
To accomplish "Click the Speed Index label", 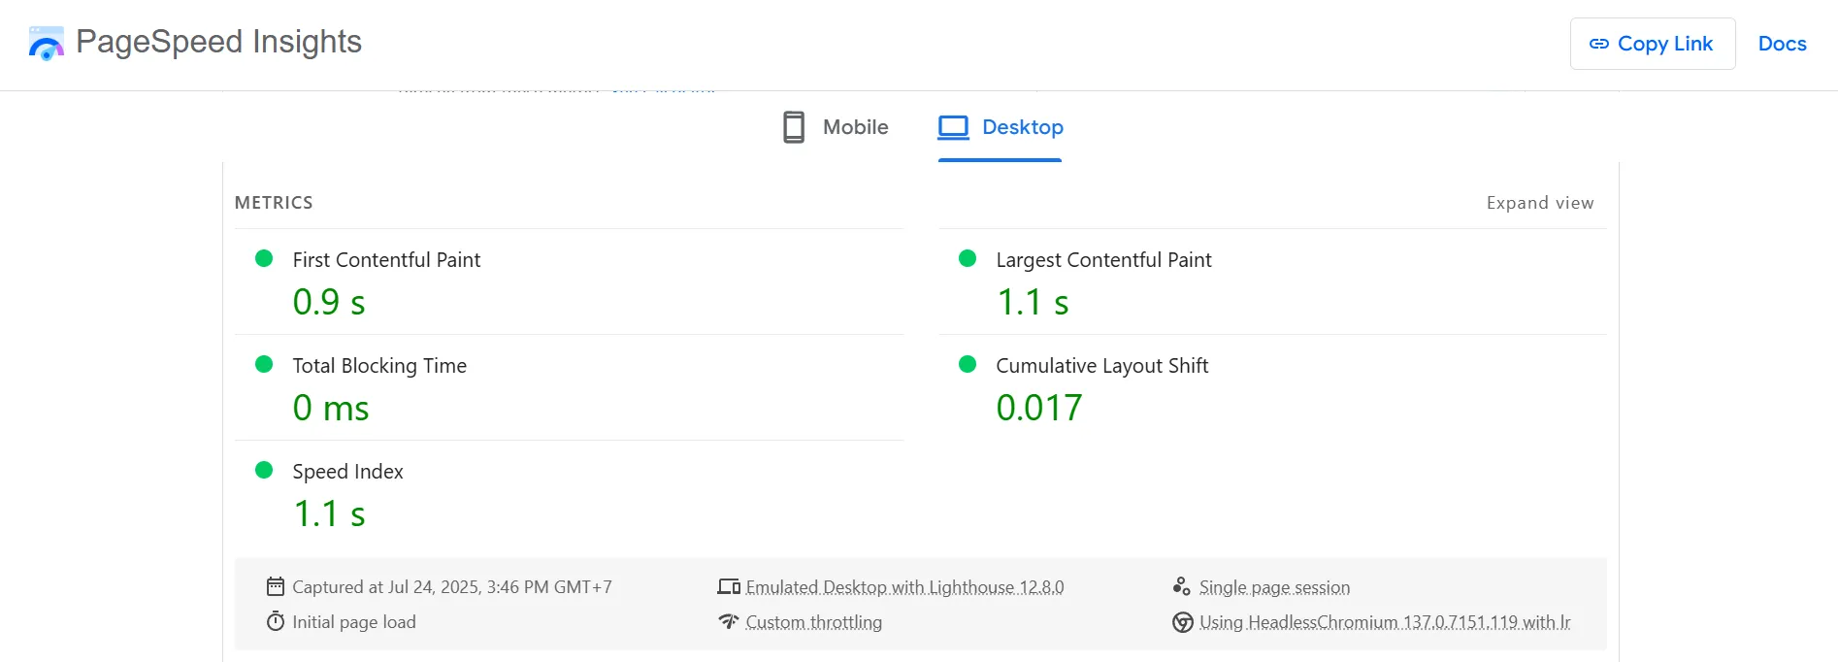I will pos(347,472).
